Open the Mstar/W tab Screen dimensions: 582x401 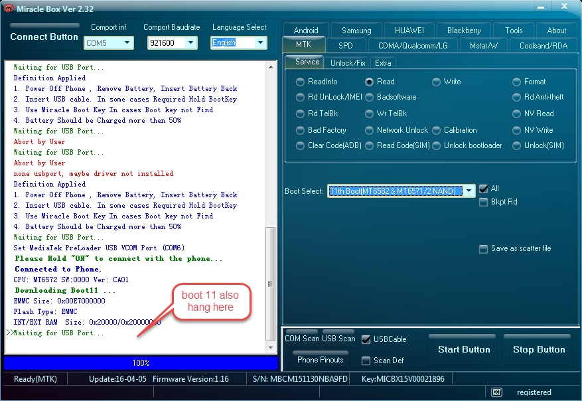pos(484,45)
